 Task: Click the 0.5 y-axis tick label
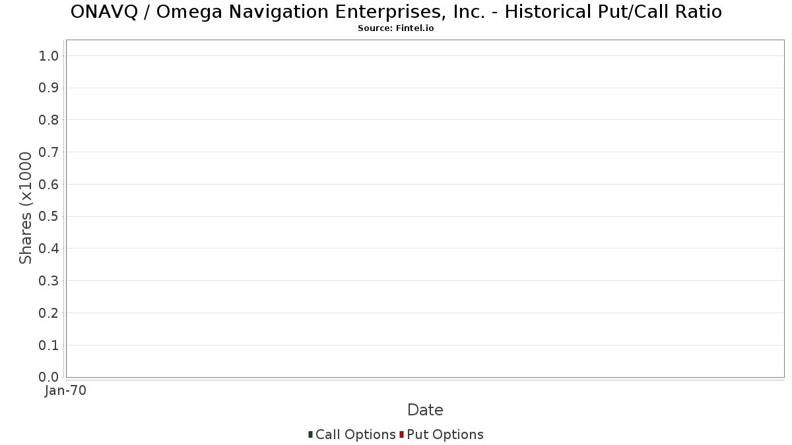49,217
